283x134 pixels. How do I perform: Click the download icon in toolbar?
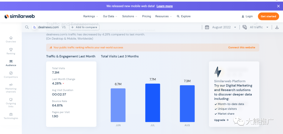277,27
